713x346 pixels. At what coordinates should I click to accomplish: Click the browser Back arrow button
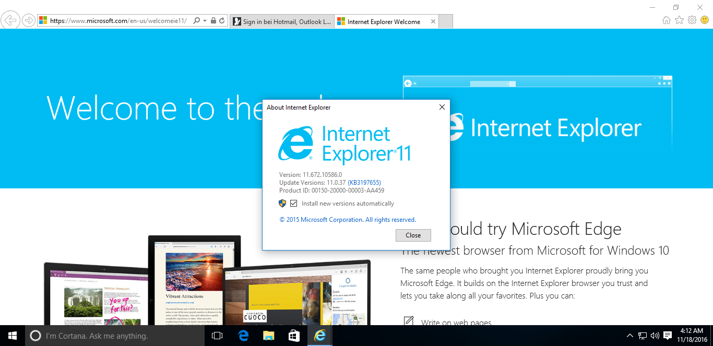[11, 20]
